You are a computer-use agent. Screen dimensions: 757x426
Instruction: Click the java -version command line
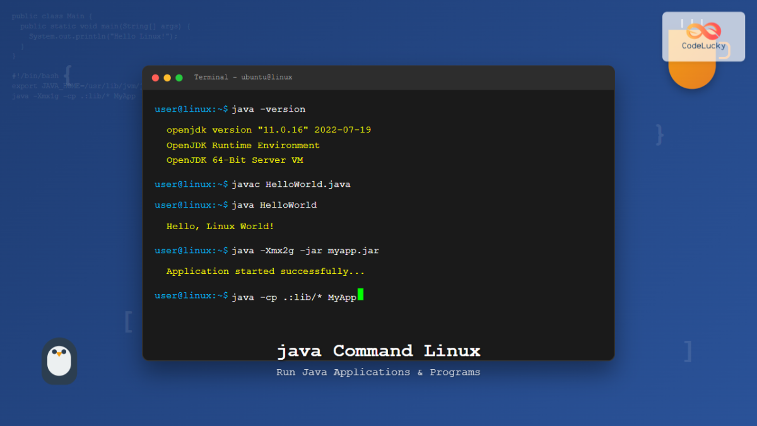pos(270,109)
